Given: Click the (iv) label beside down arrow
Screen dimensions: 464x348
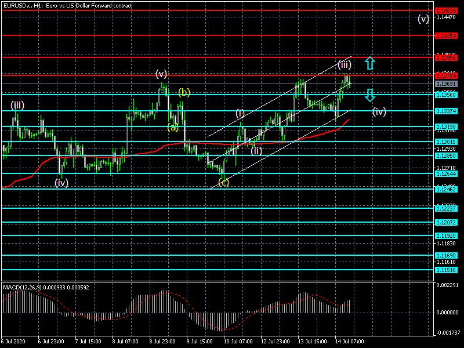Looking at the screenshot, I should (x=379, y=111).
